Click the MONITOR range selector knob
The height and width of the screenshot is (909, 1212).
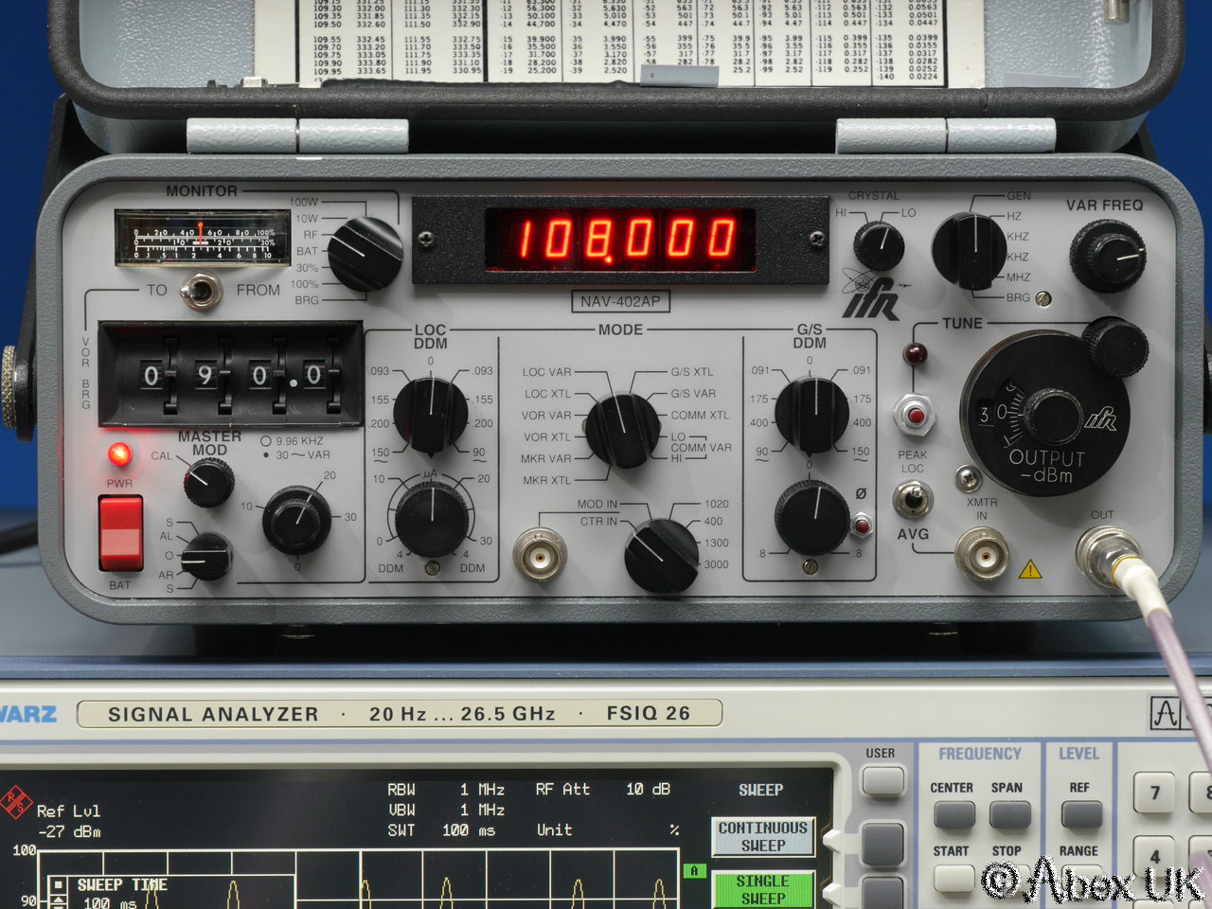pyautogui.click(x=365, y=253)
